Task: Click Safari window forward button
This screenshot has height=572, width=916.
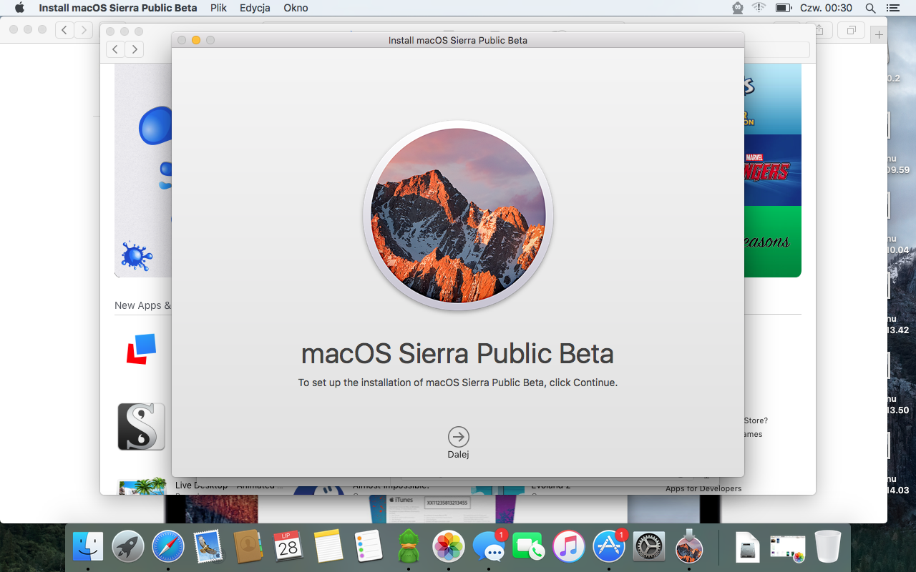Action: (84, 30)
